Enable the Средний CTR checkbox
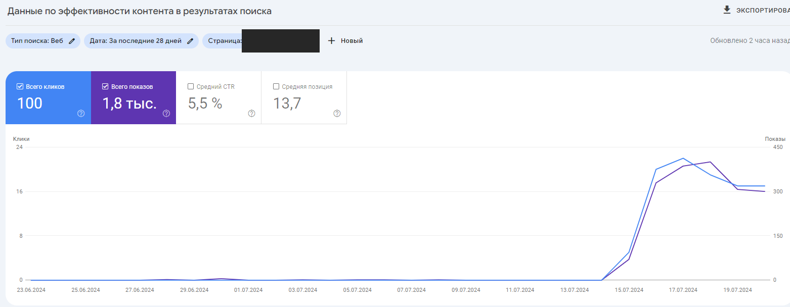Screen dimensions: 790x307 191,86
